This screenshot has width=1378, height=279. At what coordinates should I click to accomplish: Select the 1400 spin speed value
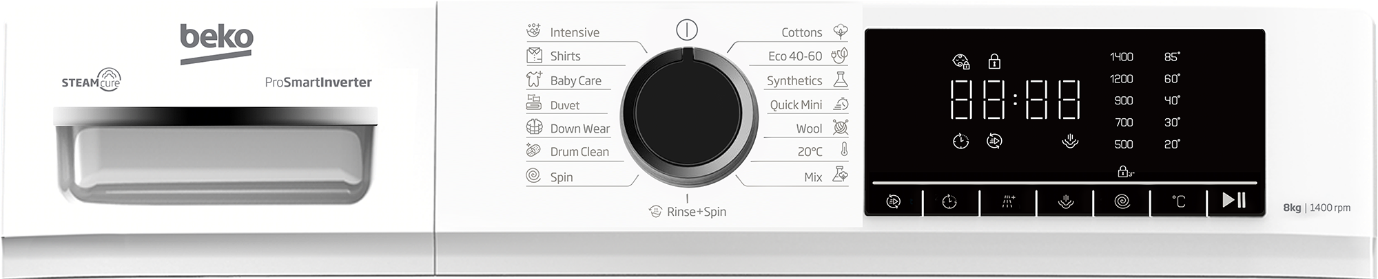1121,56
